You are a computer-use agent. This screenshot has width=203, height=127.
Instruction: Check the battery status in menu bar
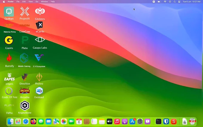(x=159, y=2)
